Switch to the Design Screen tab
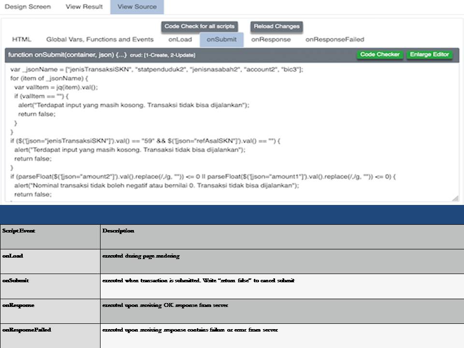This screenshot has width=464, height=348. [x=28, y=7]
